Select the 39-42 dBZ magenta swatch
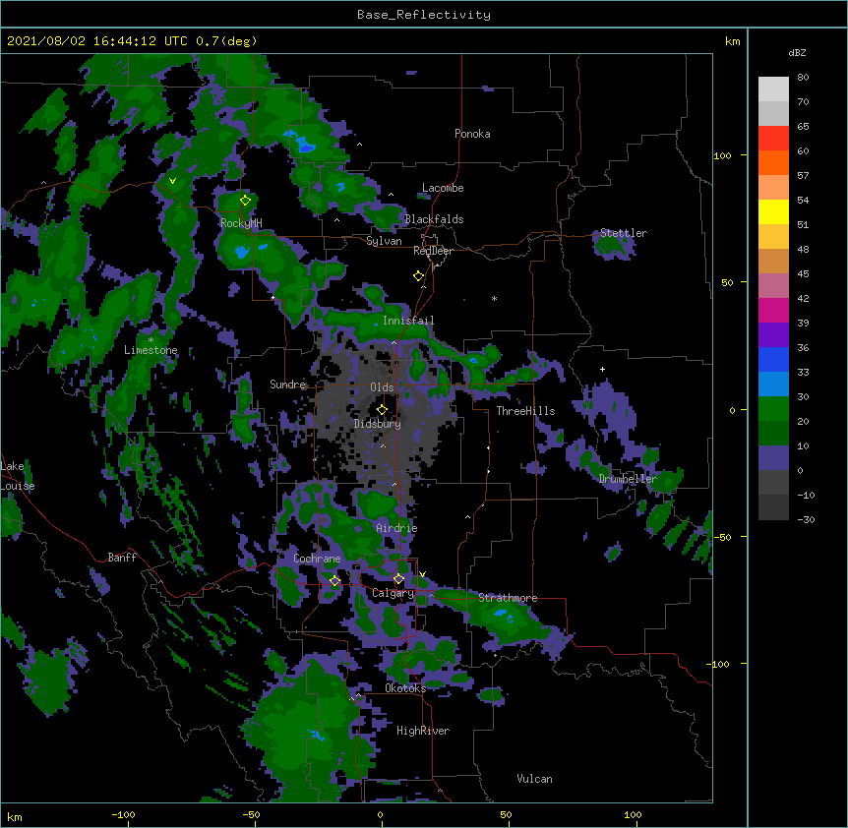848x828 pixels. 773,310
